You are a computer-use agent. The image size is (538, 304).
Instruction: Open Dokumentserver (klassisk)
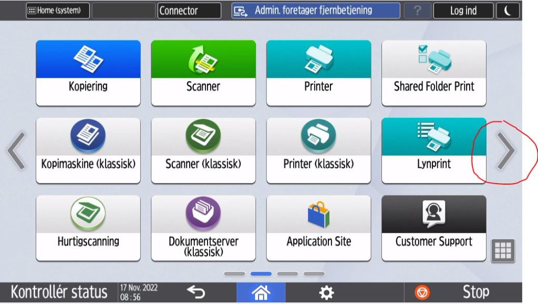[x=203, y=228]
